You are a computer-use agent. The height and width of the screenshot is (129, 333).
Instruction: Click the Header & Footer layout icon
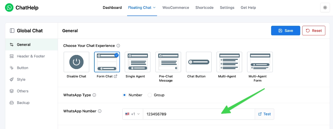point(12,56)
